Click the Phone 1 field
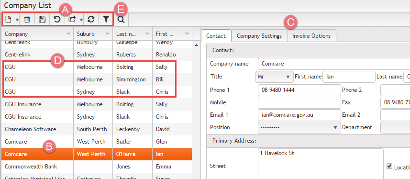 click(299, 90)
